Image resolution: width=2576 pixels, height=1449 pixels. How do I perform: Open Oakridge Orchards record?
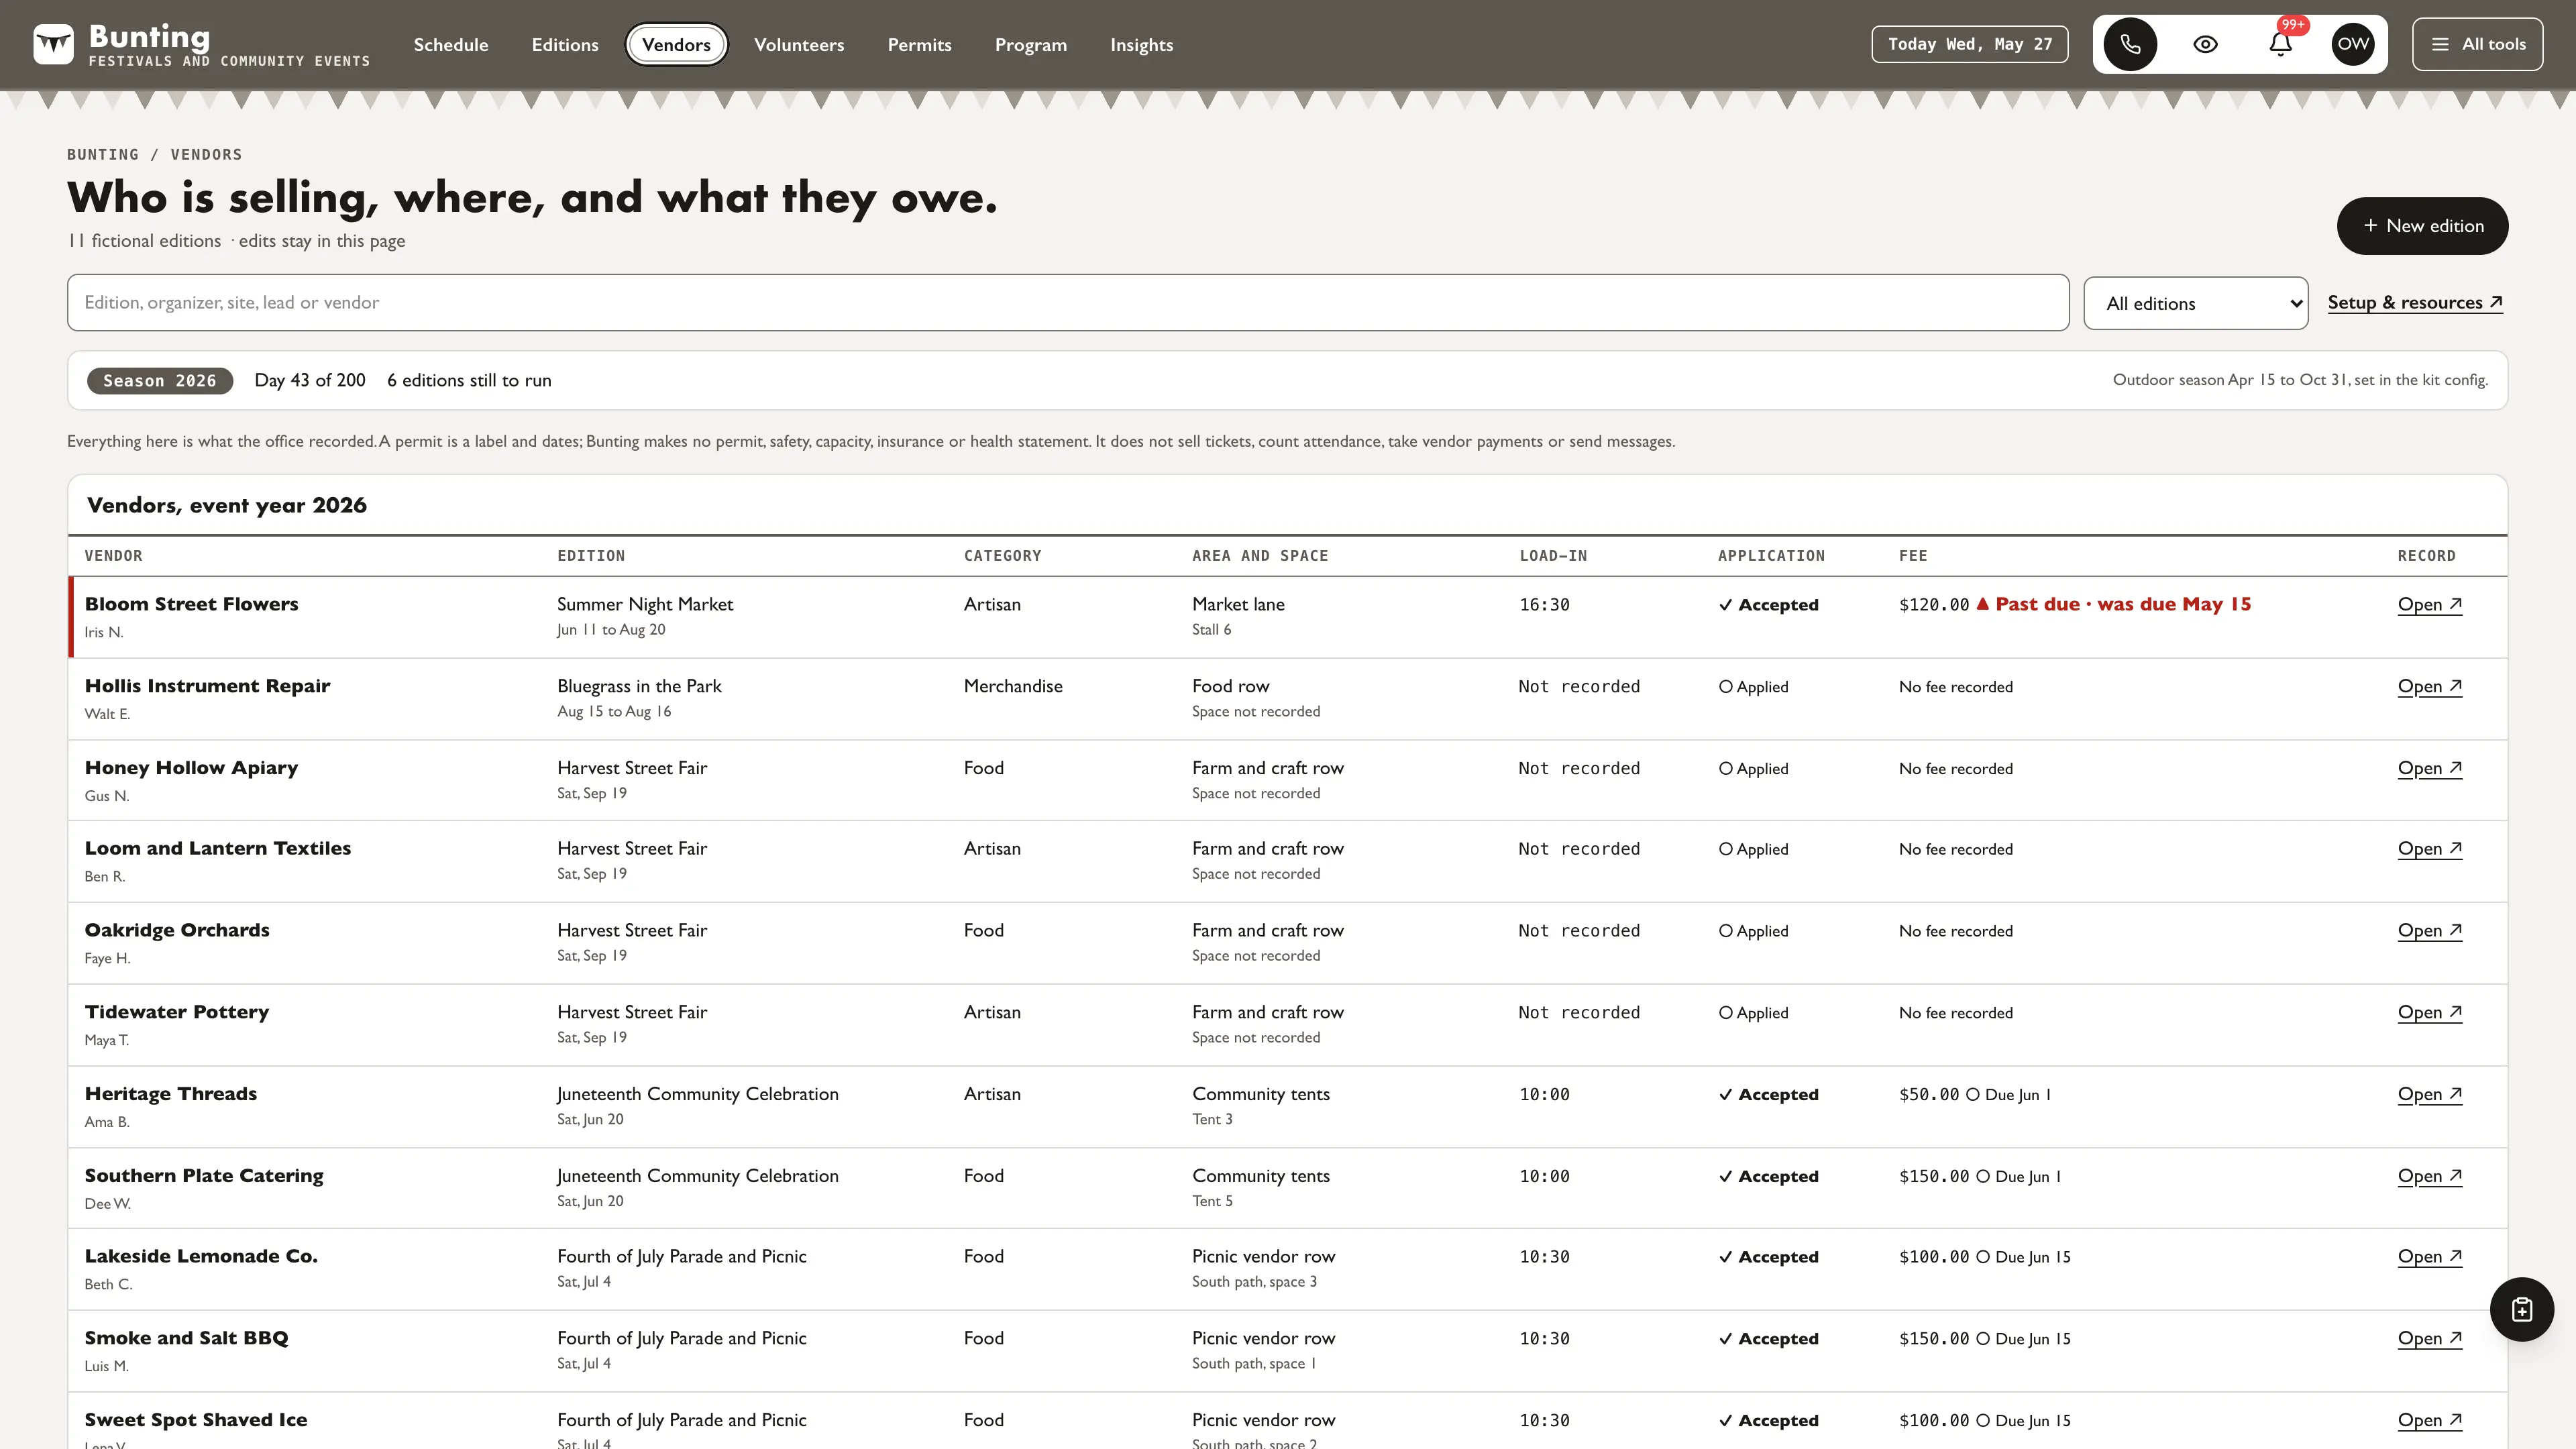(x=2429, y=930)
